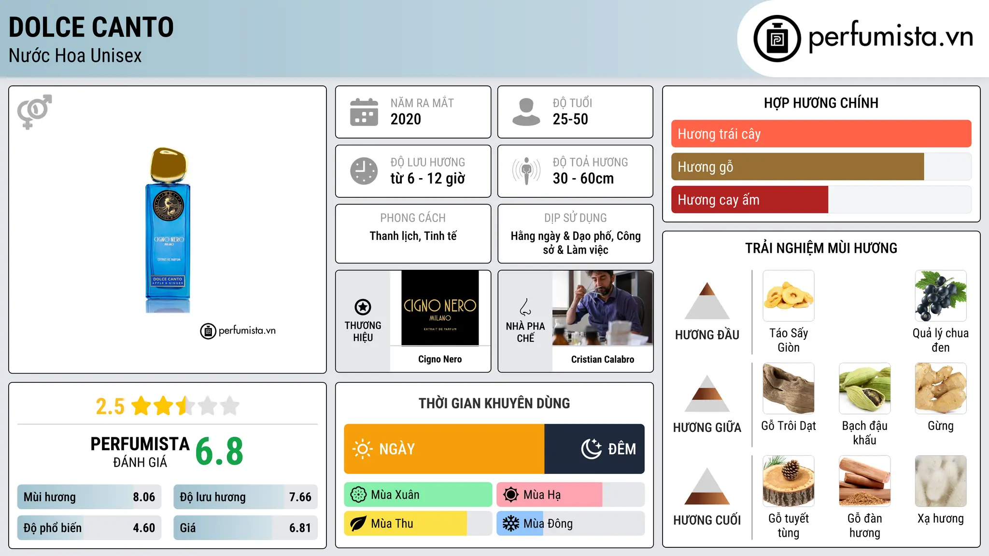This screenshot has height=556, width=989.
Task: Open the Gỗ đàn hương note image
Action: click(865, 481)
